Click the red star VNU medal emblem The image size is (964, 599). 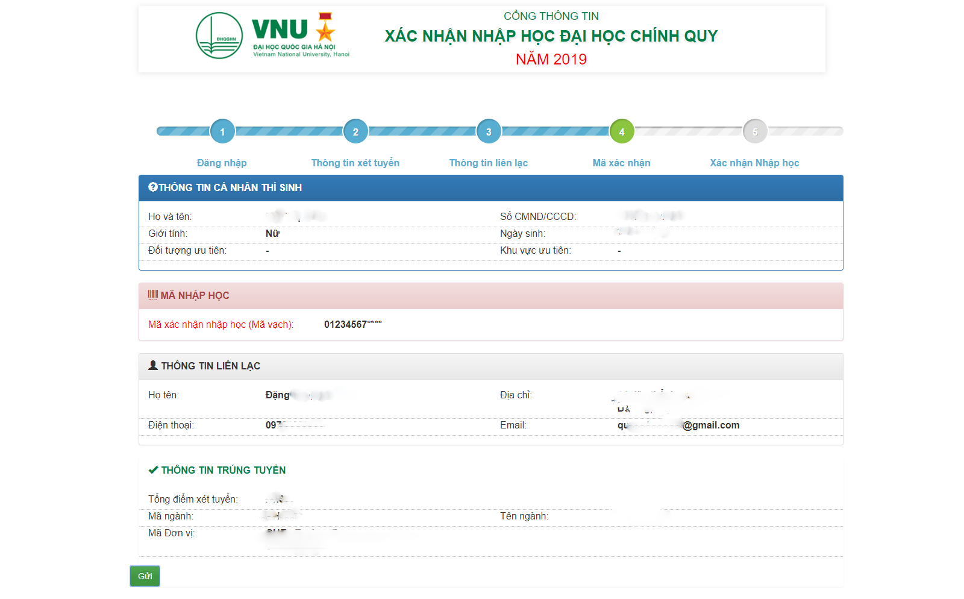[325, 28]
